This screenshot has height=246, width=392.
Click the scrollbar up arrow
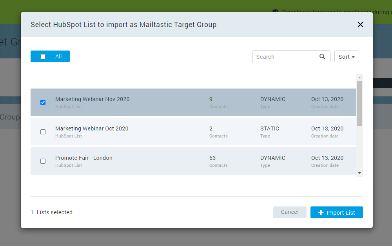tap(359, 78)
